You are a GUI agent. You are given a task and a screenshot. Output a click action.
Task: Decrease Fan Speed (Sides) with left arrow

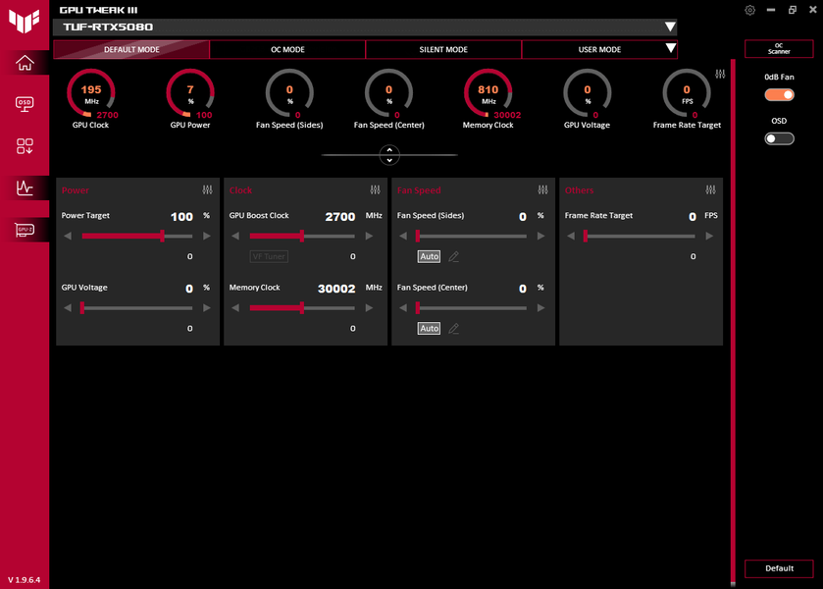(403, 236)
